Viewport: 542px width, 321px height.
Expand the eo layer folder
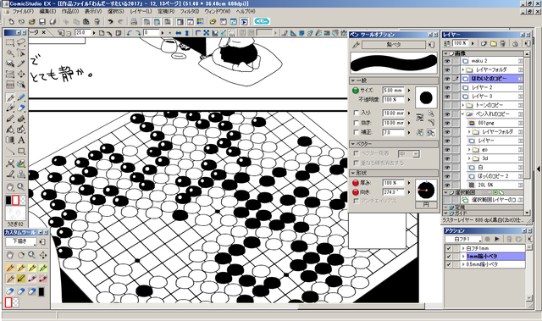tap(469, 150)
